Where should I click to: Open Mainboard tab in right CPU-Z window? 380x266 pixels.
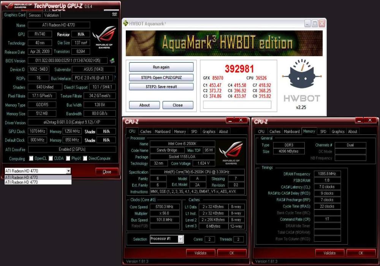[292, 131]
